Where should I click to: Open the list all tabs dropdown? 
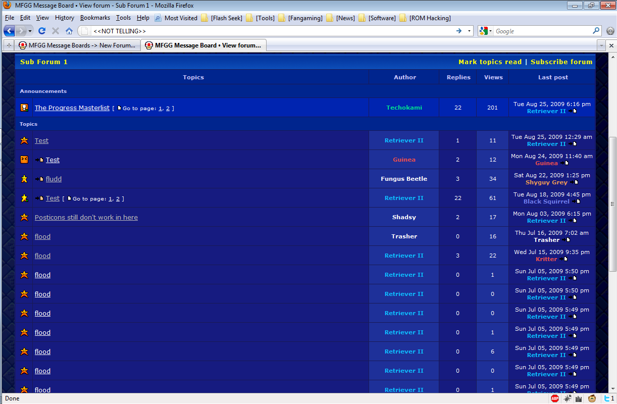[601, 45]
